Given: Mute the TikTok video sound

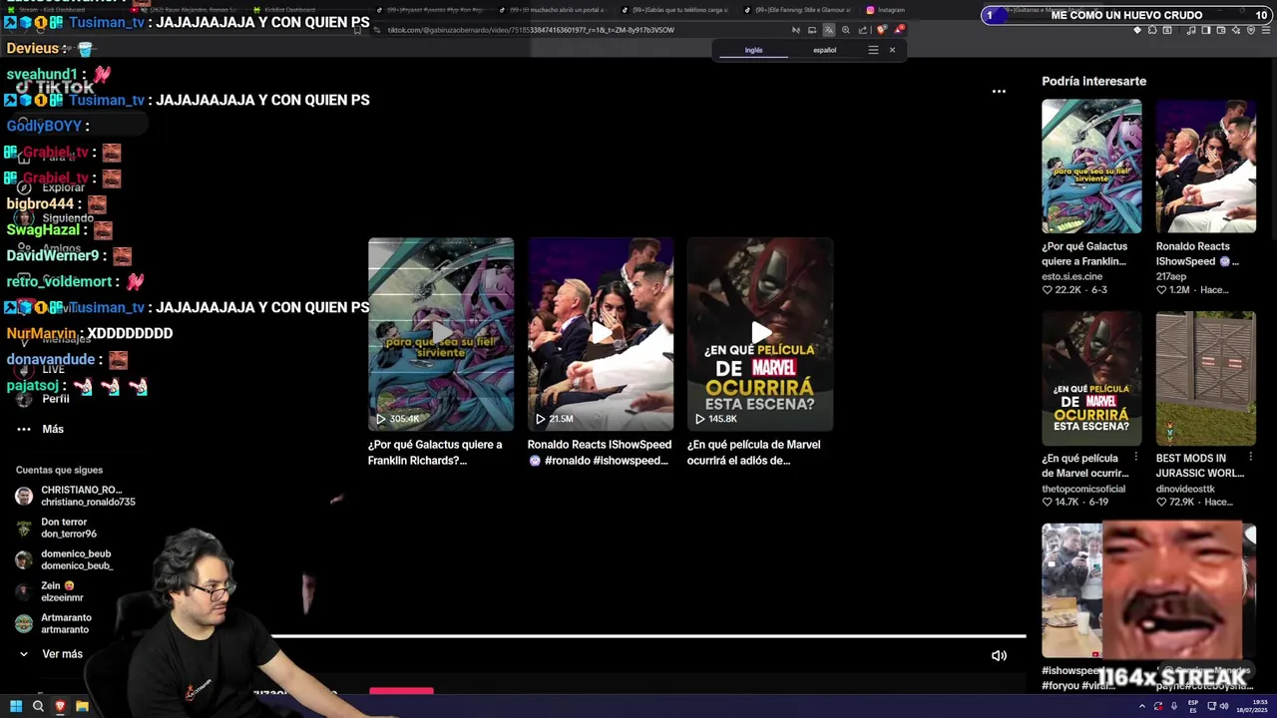Looking at the screenshot, I should [999, 655].
